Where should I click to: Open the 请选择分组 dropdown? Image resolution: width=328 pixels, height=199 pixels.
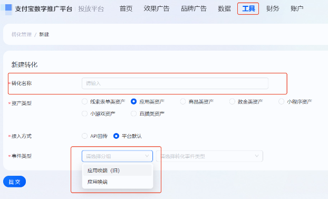[117, 156]
